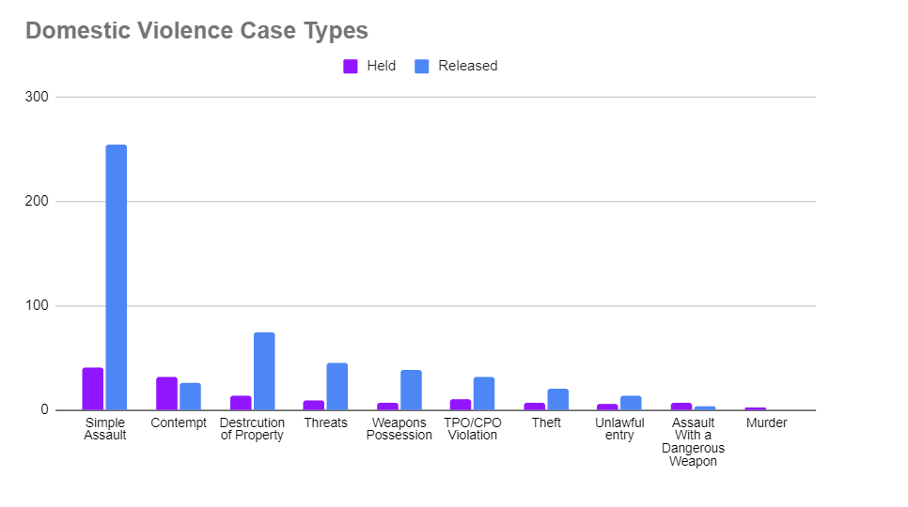Image resolution: width=908 pixels, height=507 pixels.
Task: Select the Released bar for Theft
Action: pos(558,399)
